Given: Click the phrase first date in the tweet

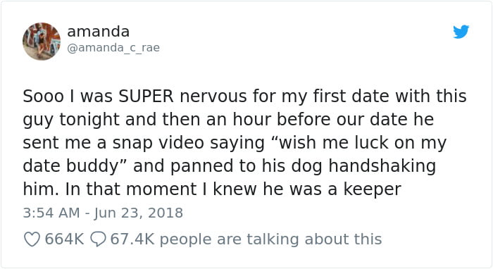Looking at the screenshot, I should [351, 96].
